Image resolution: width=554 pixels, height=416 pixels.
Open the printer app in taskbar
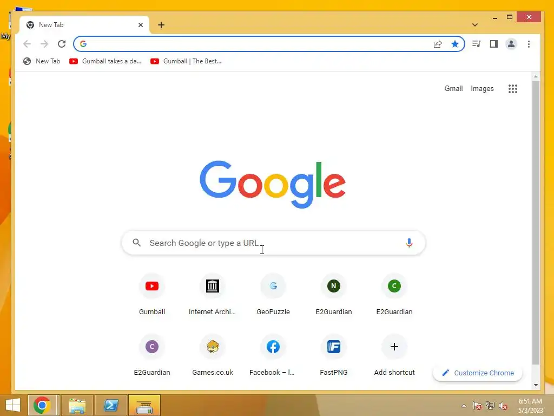click(144, 405)
